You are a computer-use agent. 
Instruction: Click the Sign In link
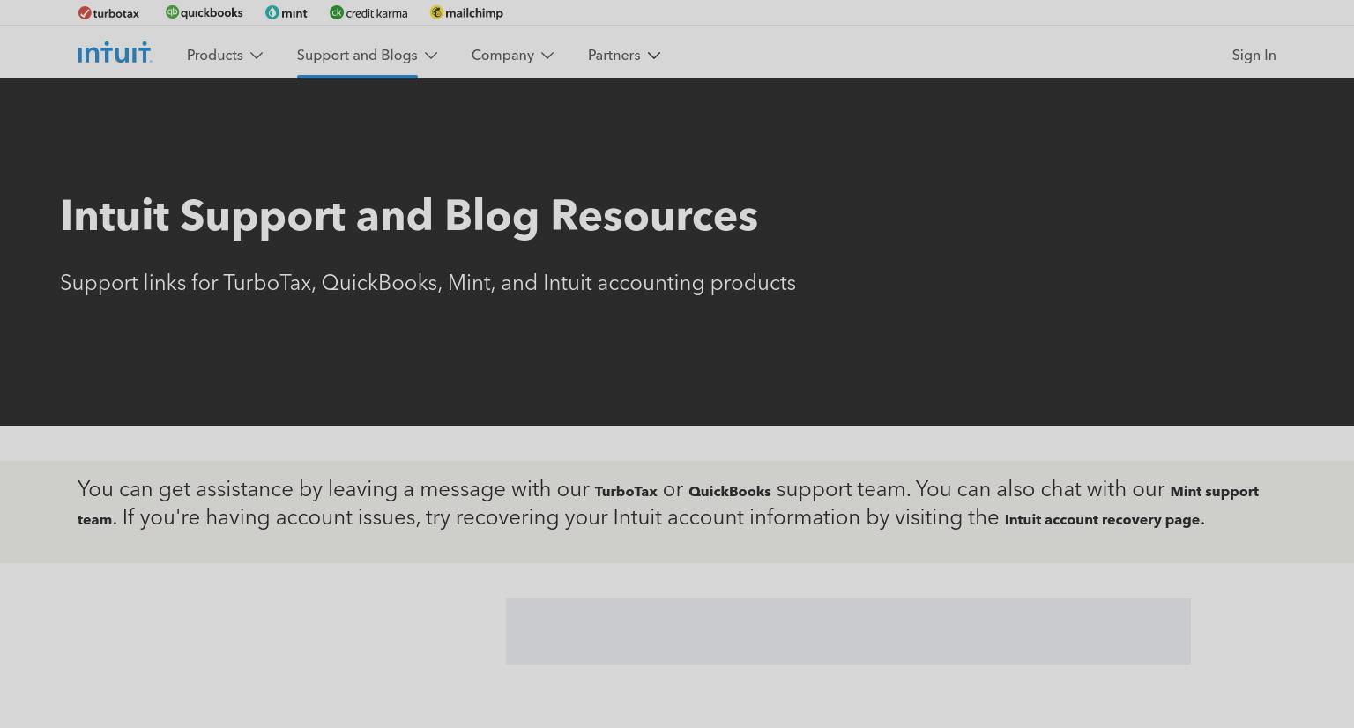click(1254, 55)
